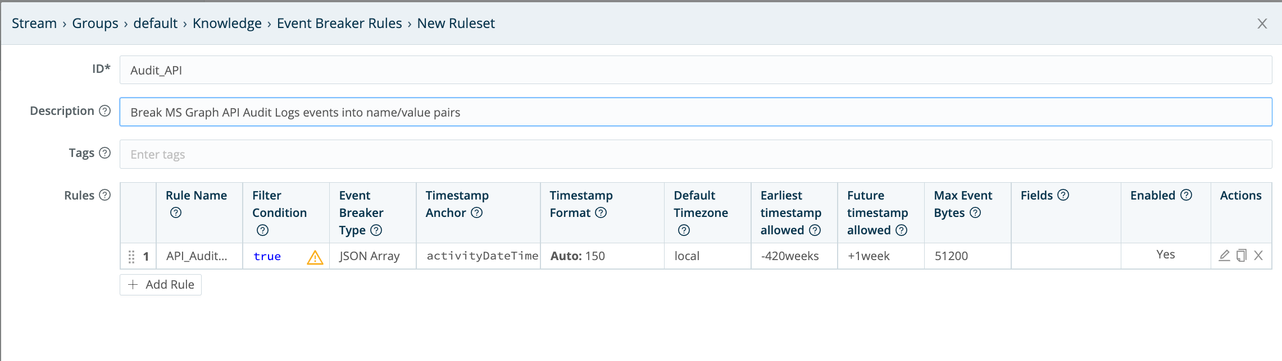Delete the rule with the X icon
The height and width of the screenshot is (361, 1282).
pyautogui.click(x=1258, y=256)
